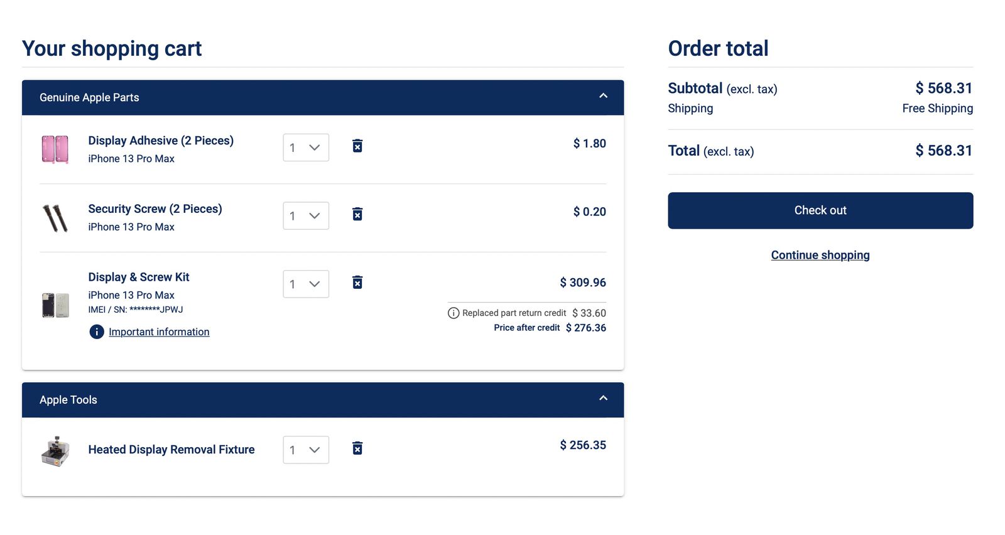
Task: Click Display Adhesive product thumbnail
Action: point(55,149)
